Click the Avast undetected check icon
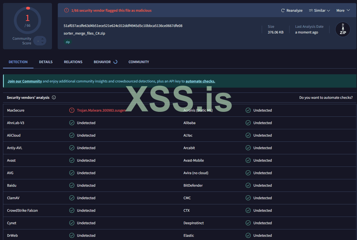This screenshot has width=357, height=240. tap(72, 160)
